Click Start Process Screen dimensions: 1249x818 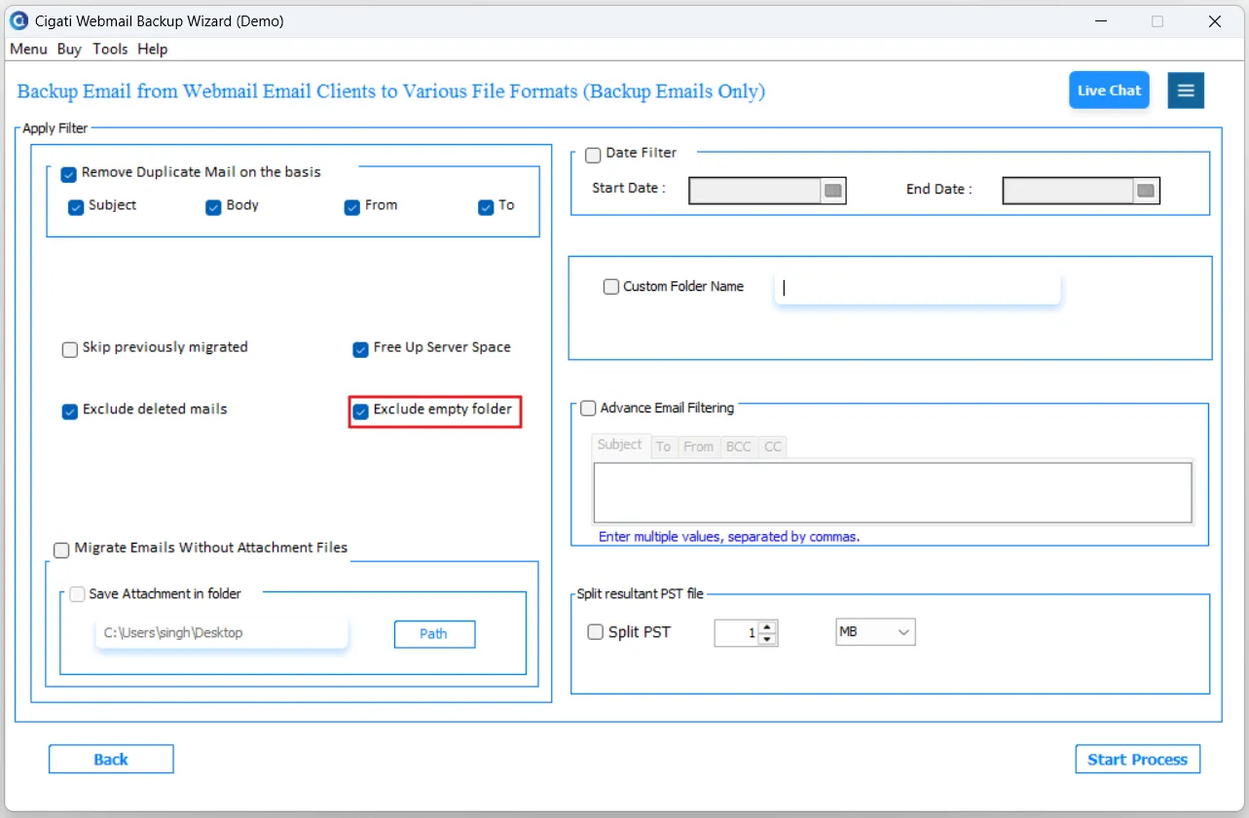(x=1138, y=760)
